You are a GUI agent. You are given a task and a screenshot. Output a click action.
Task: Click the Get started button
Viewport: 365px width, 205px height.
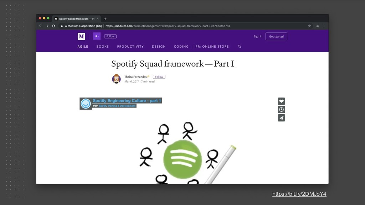276,36
